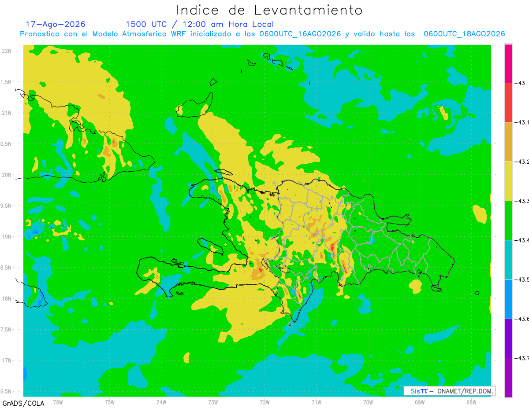Click the cyan color bar segment between -43.4 and -43.5
This screenshot has height=408, width=529.
508,260
